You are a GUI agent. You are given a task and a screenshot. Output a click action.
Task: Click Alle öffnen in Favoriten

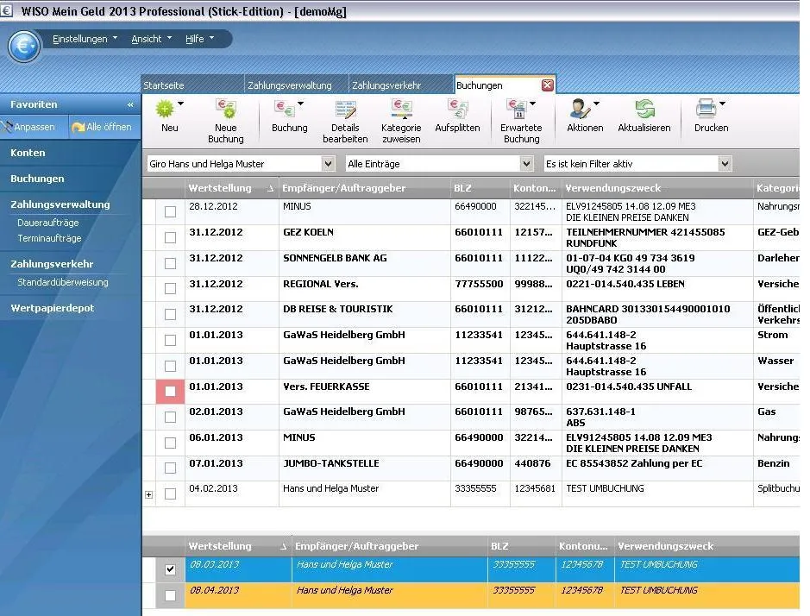[102, 127]
